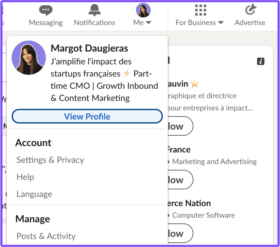
Task: Open Posts & Activity
Action: (x=46, y=236)
